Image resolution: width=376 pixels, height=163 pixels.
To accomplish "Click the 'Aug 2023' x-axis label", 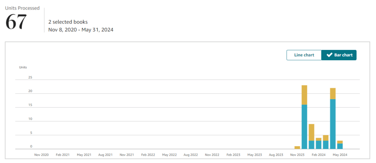I will point(276,155).
